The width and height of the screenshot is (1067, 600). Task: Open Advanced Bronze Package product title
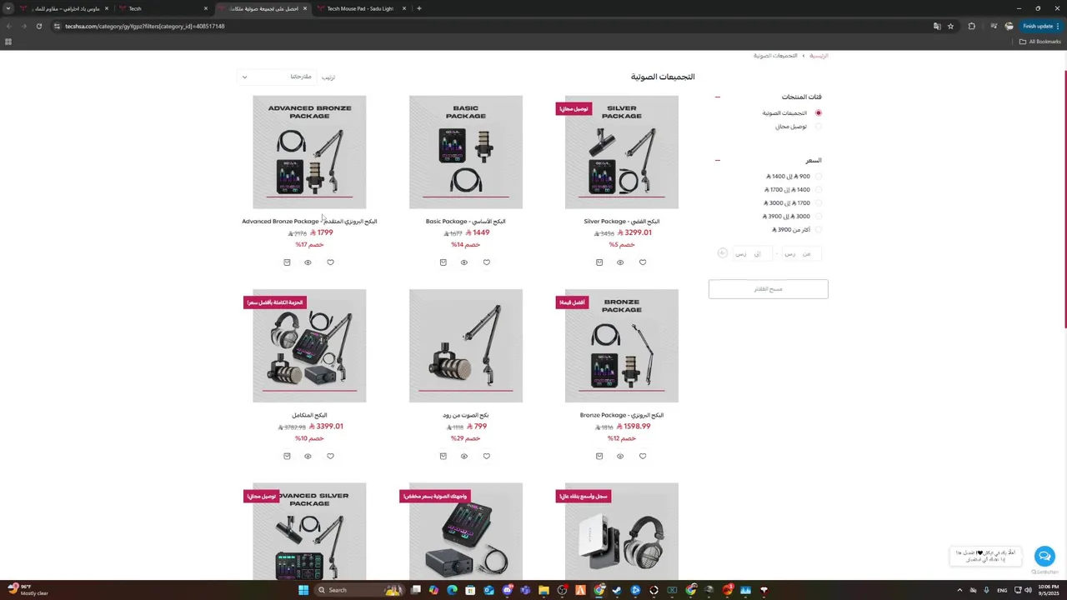[309, 222]
